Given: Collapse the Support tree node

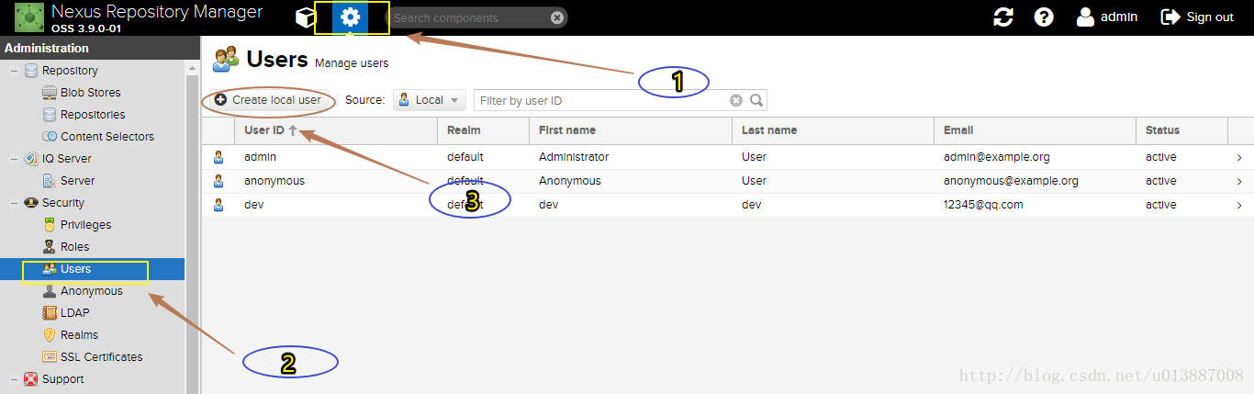Looking at the screenshot, I should tap(13, 379).
